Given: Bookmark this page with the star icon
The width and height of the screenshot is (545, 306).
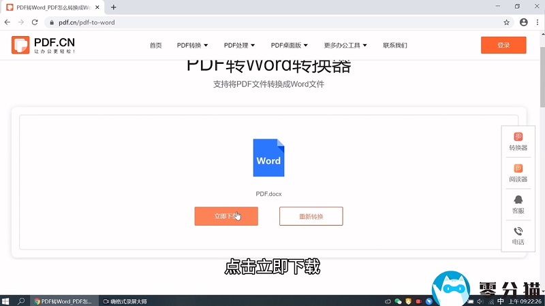Looking at the screenshot, I should click(x=506, y=22).
